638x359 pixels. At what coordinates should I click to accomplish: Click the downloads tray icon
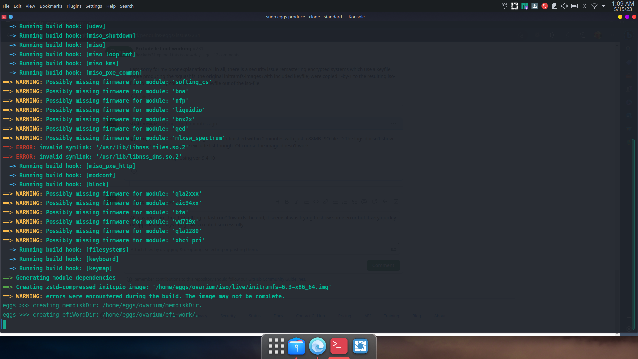coord(535,6)
